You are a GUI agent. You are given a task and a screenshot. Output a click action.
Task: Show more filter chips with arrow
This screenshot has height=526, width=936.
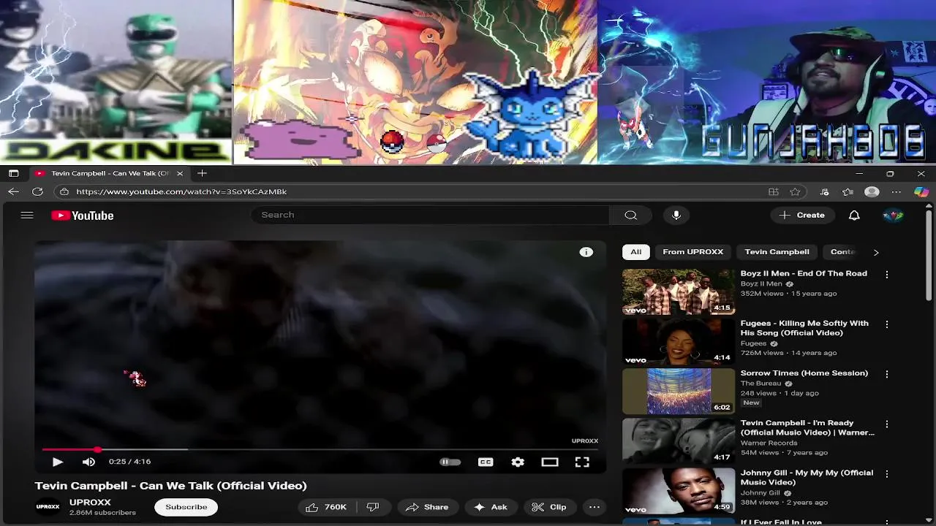point(876,252)
